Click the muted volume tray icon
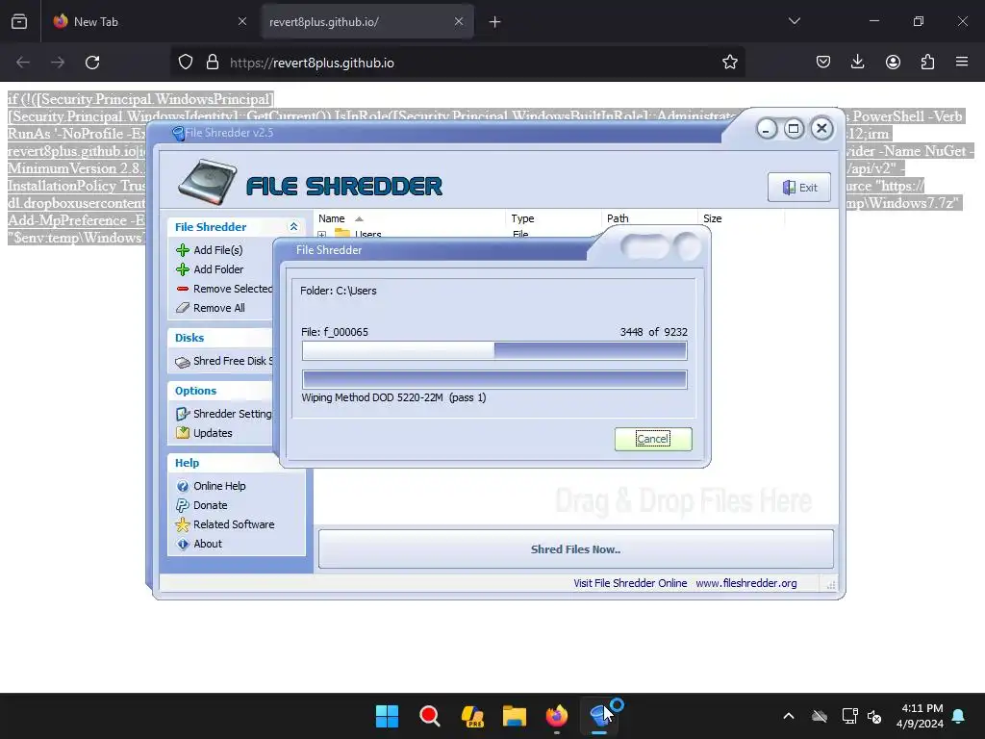The height and width of the screenshot is (739, 985). [874, 716]
